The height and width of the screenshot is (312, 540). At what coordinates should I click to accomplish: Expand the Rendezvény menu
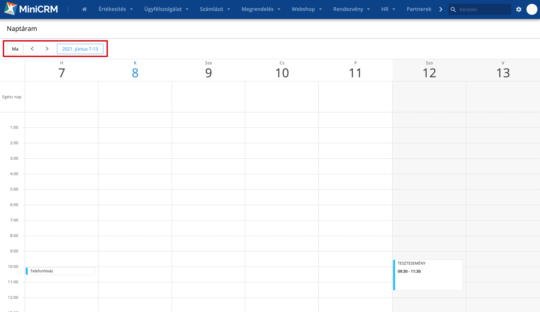[x=351, y=9]
